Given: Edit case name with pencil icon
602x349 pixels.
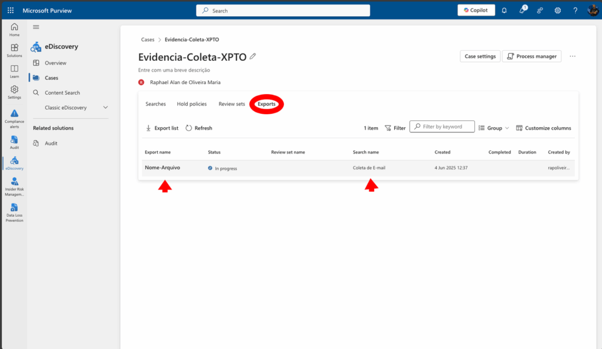Looking at the screenshot, I should coord(253,56).
